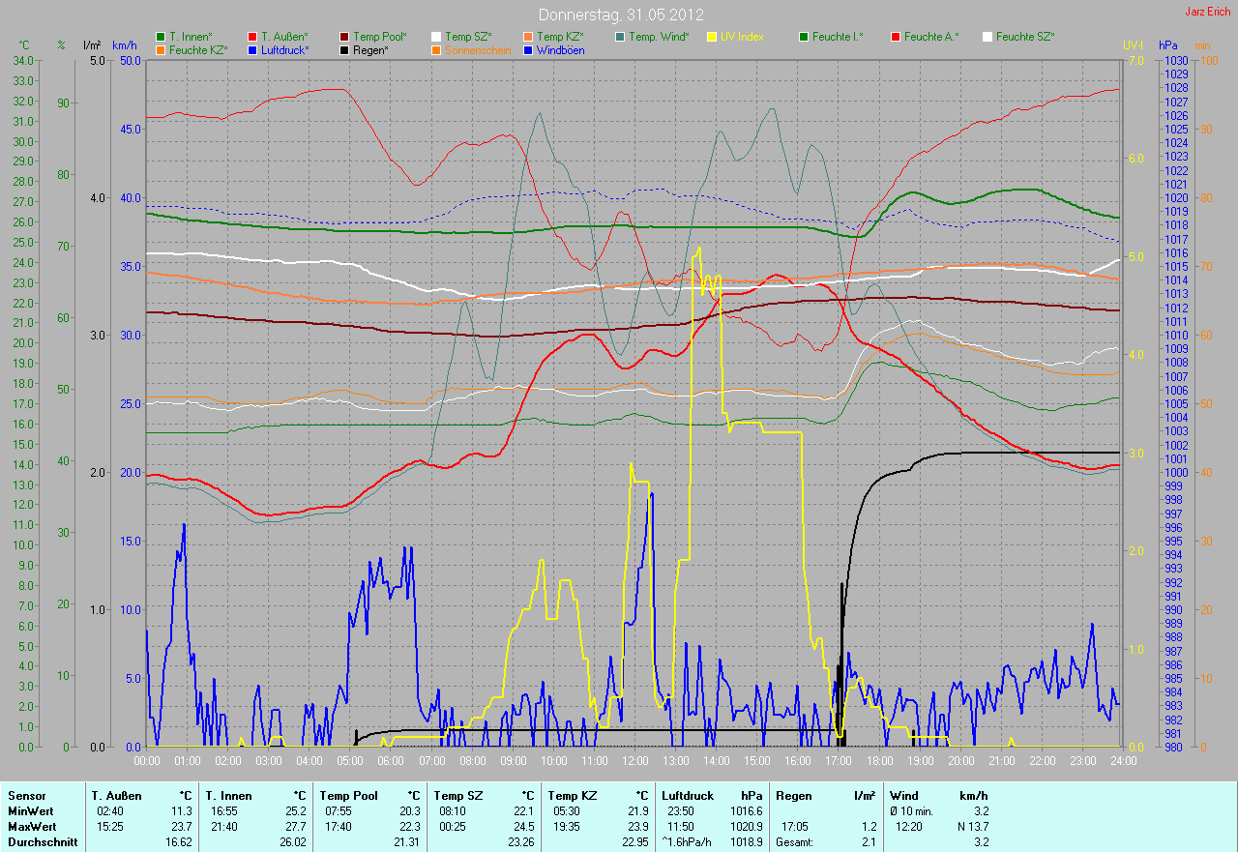1238x852 pixels.
Task: Select the Luftdruck column header in table
Action: (x=688, y=796)
